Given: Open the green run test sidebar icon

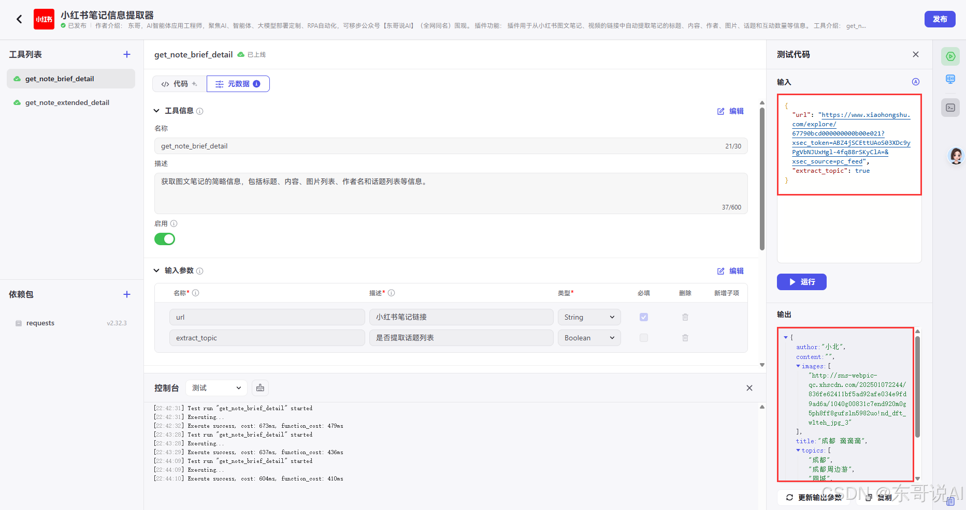Looking at the screenshot, I should click(950, 56).
